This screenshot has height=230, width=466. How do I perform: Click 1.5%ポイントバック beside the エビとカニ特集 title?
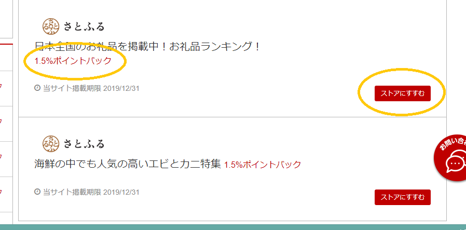pos(263,165)
